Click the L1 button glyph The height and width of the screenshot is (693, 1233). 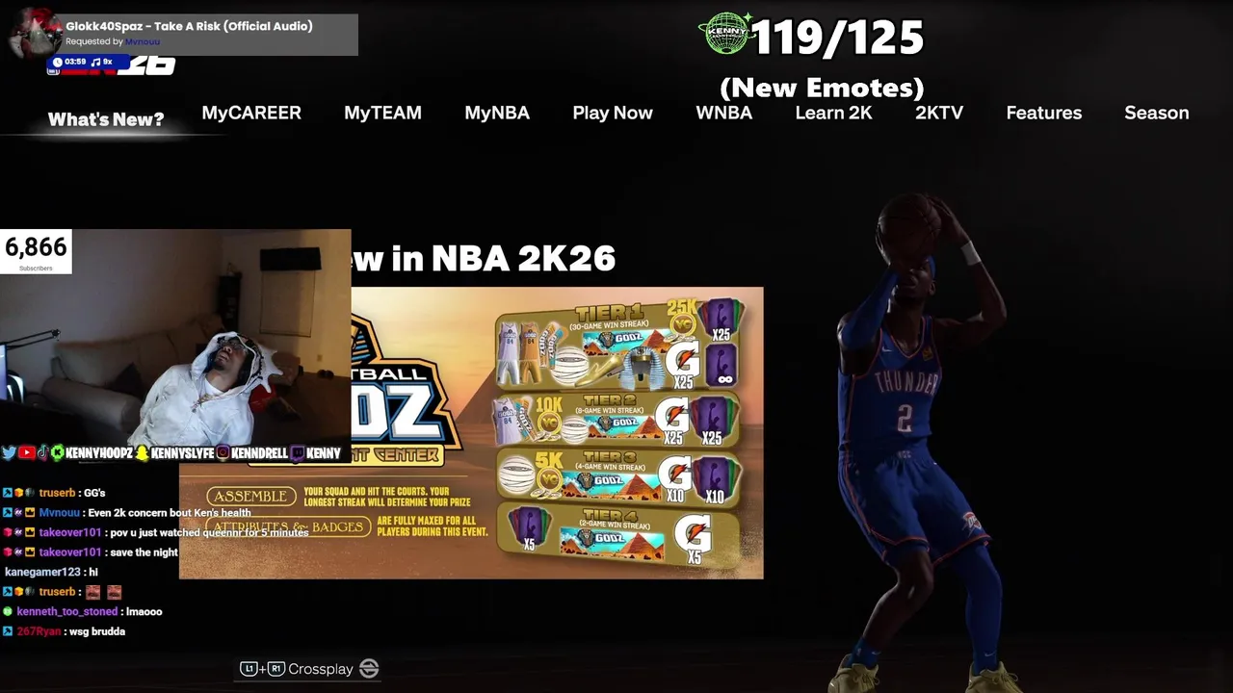click(249, 669)
